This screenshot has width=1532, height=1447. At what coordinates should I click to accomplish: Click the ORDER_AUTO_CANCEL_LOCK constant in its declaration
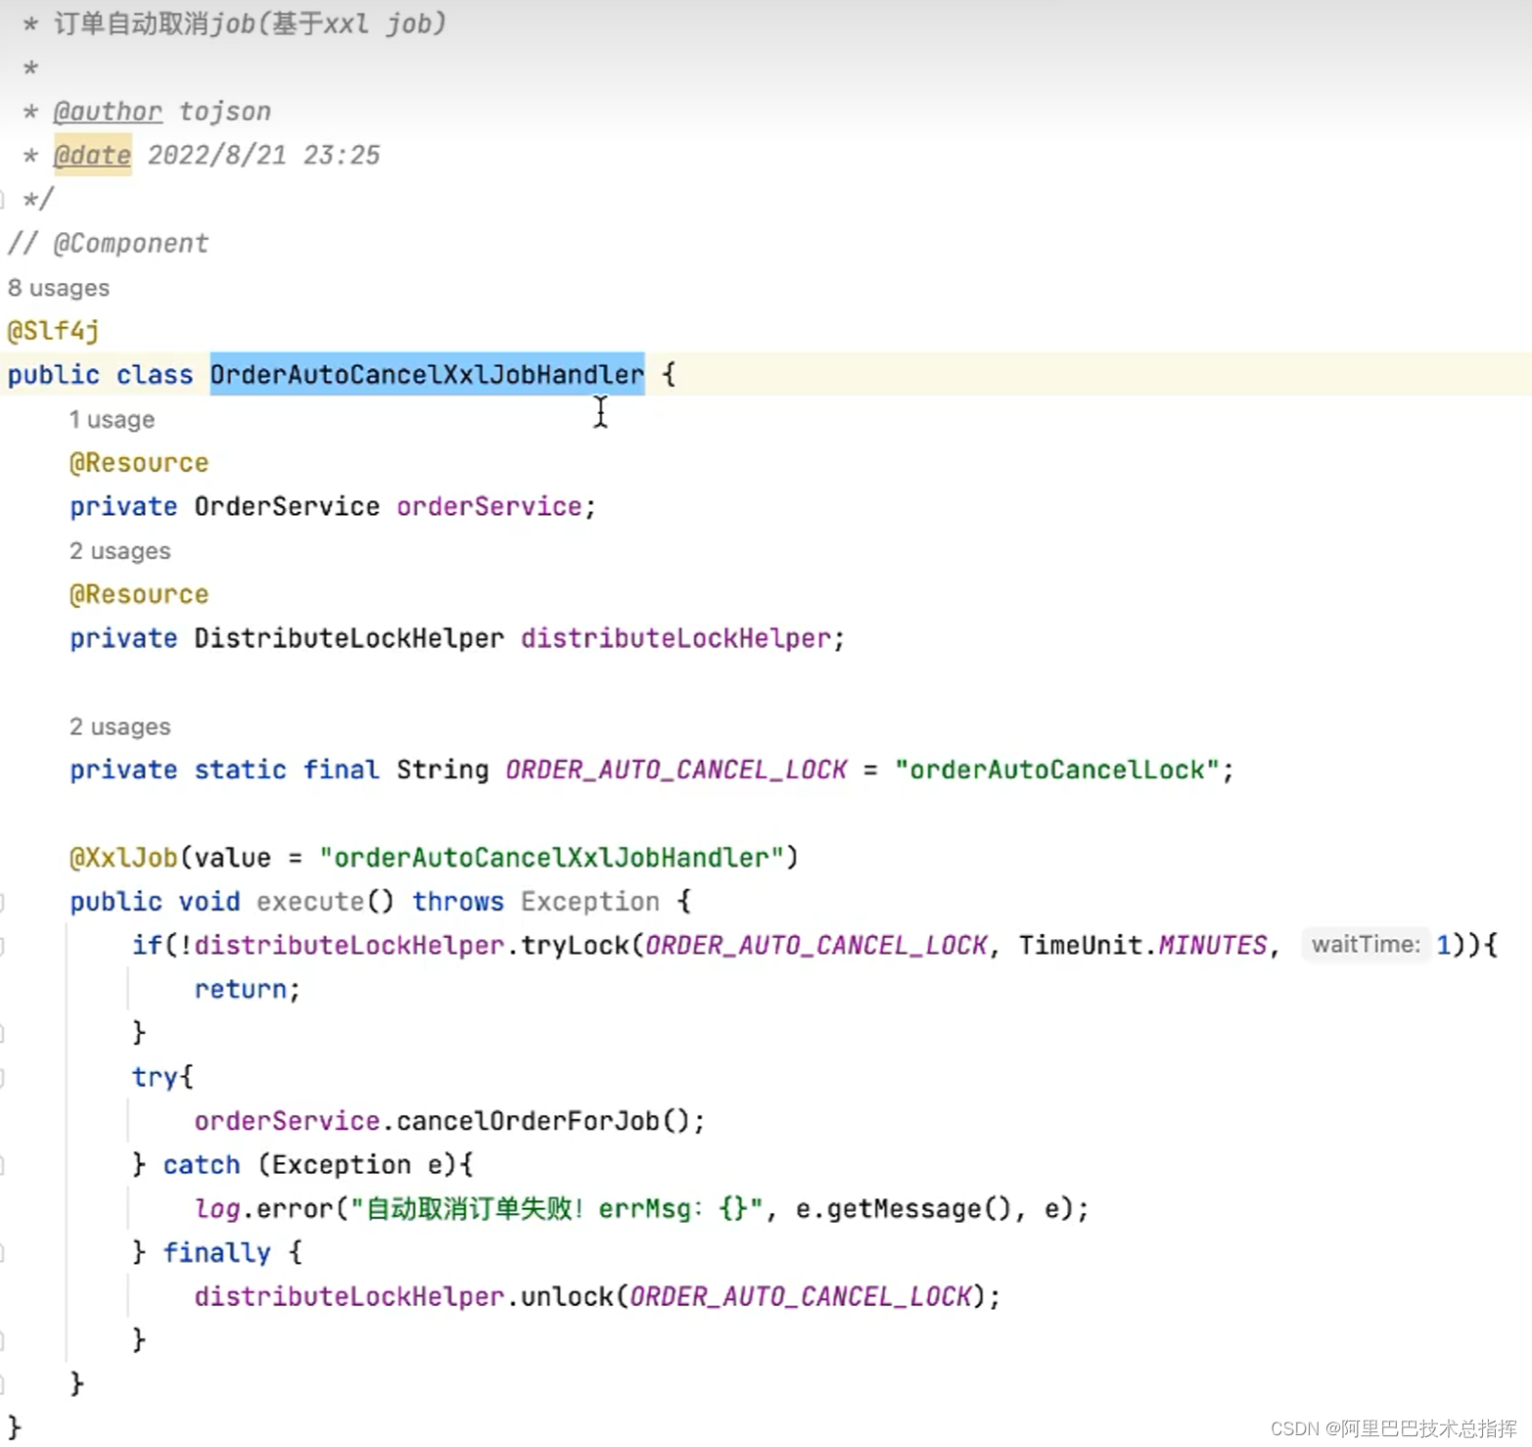[x=675, y=770]
